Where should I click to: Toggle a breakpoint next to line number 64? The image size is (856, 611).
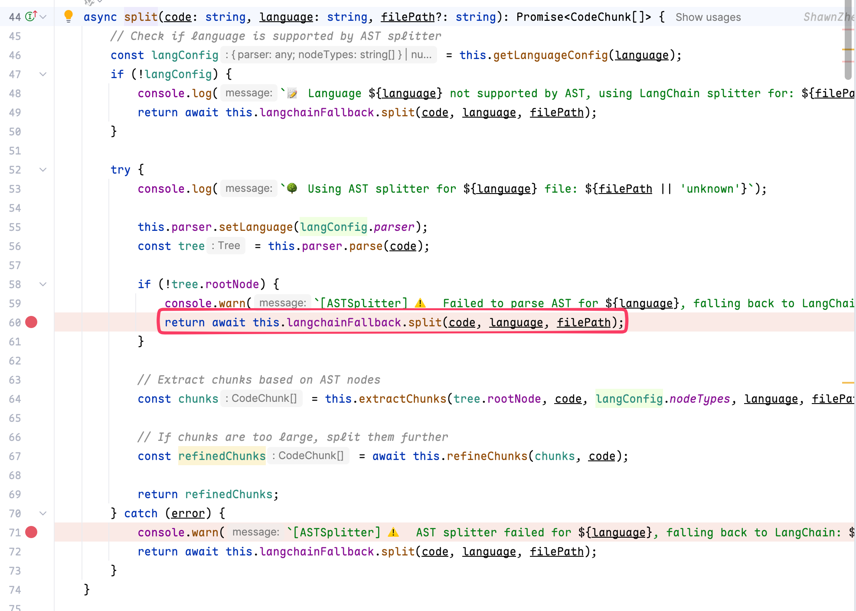point(31,399)
